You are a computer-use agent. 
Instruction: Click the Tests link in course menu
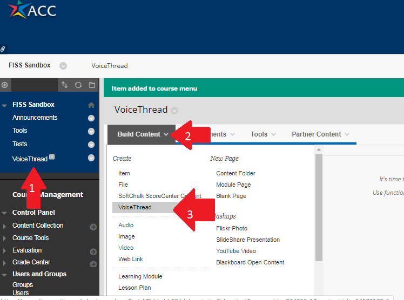coord(19,144)
